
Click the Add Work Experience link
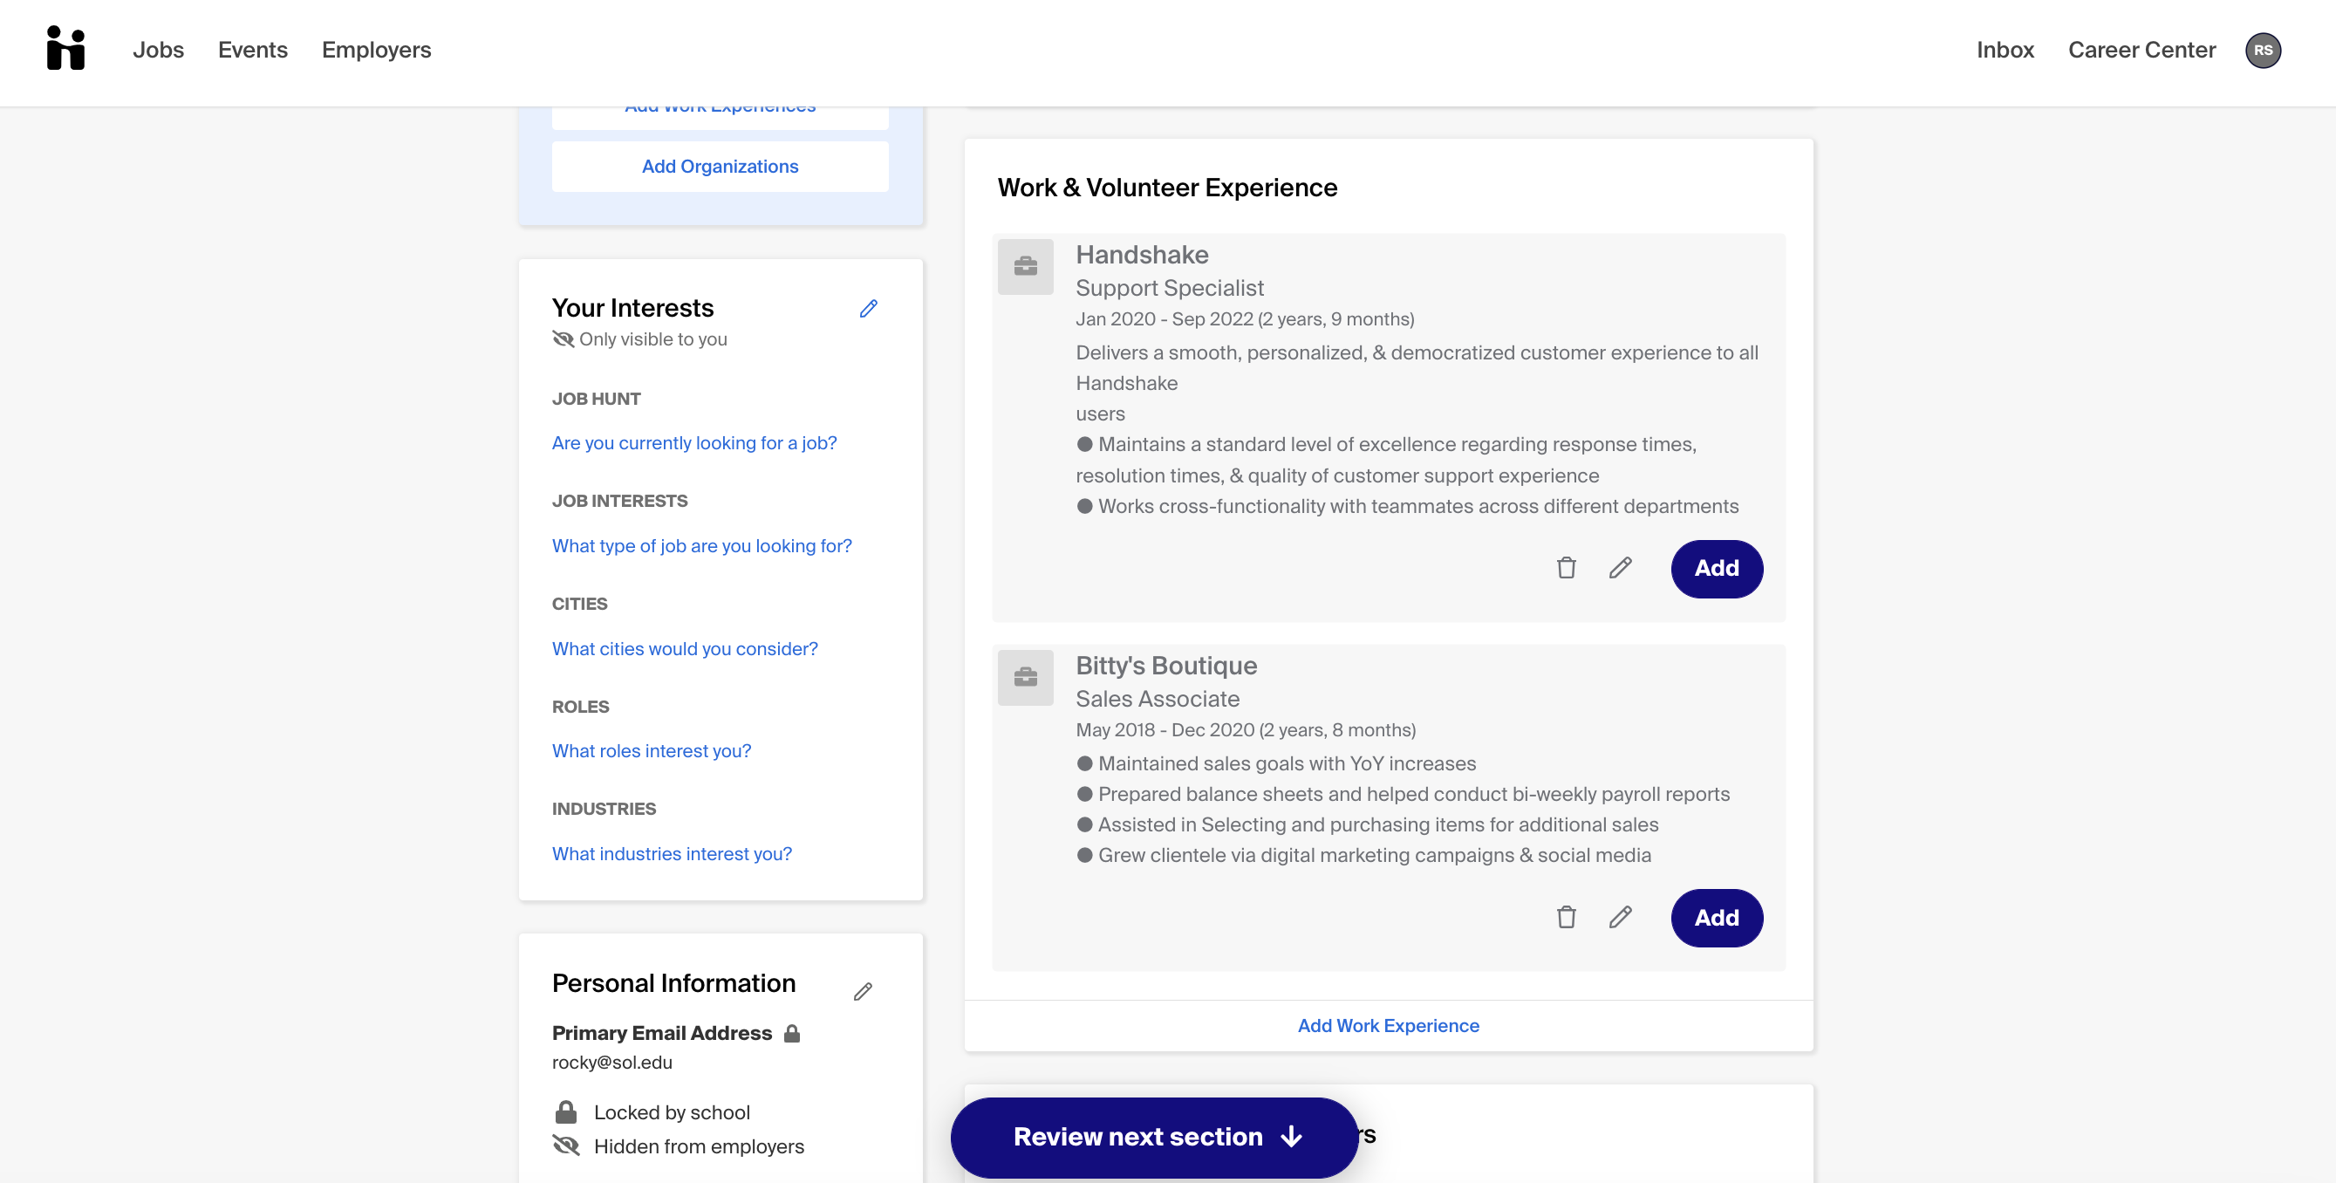[1389, 1025]
